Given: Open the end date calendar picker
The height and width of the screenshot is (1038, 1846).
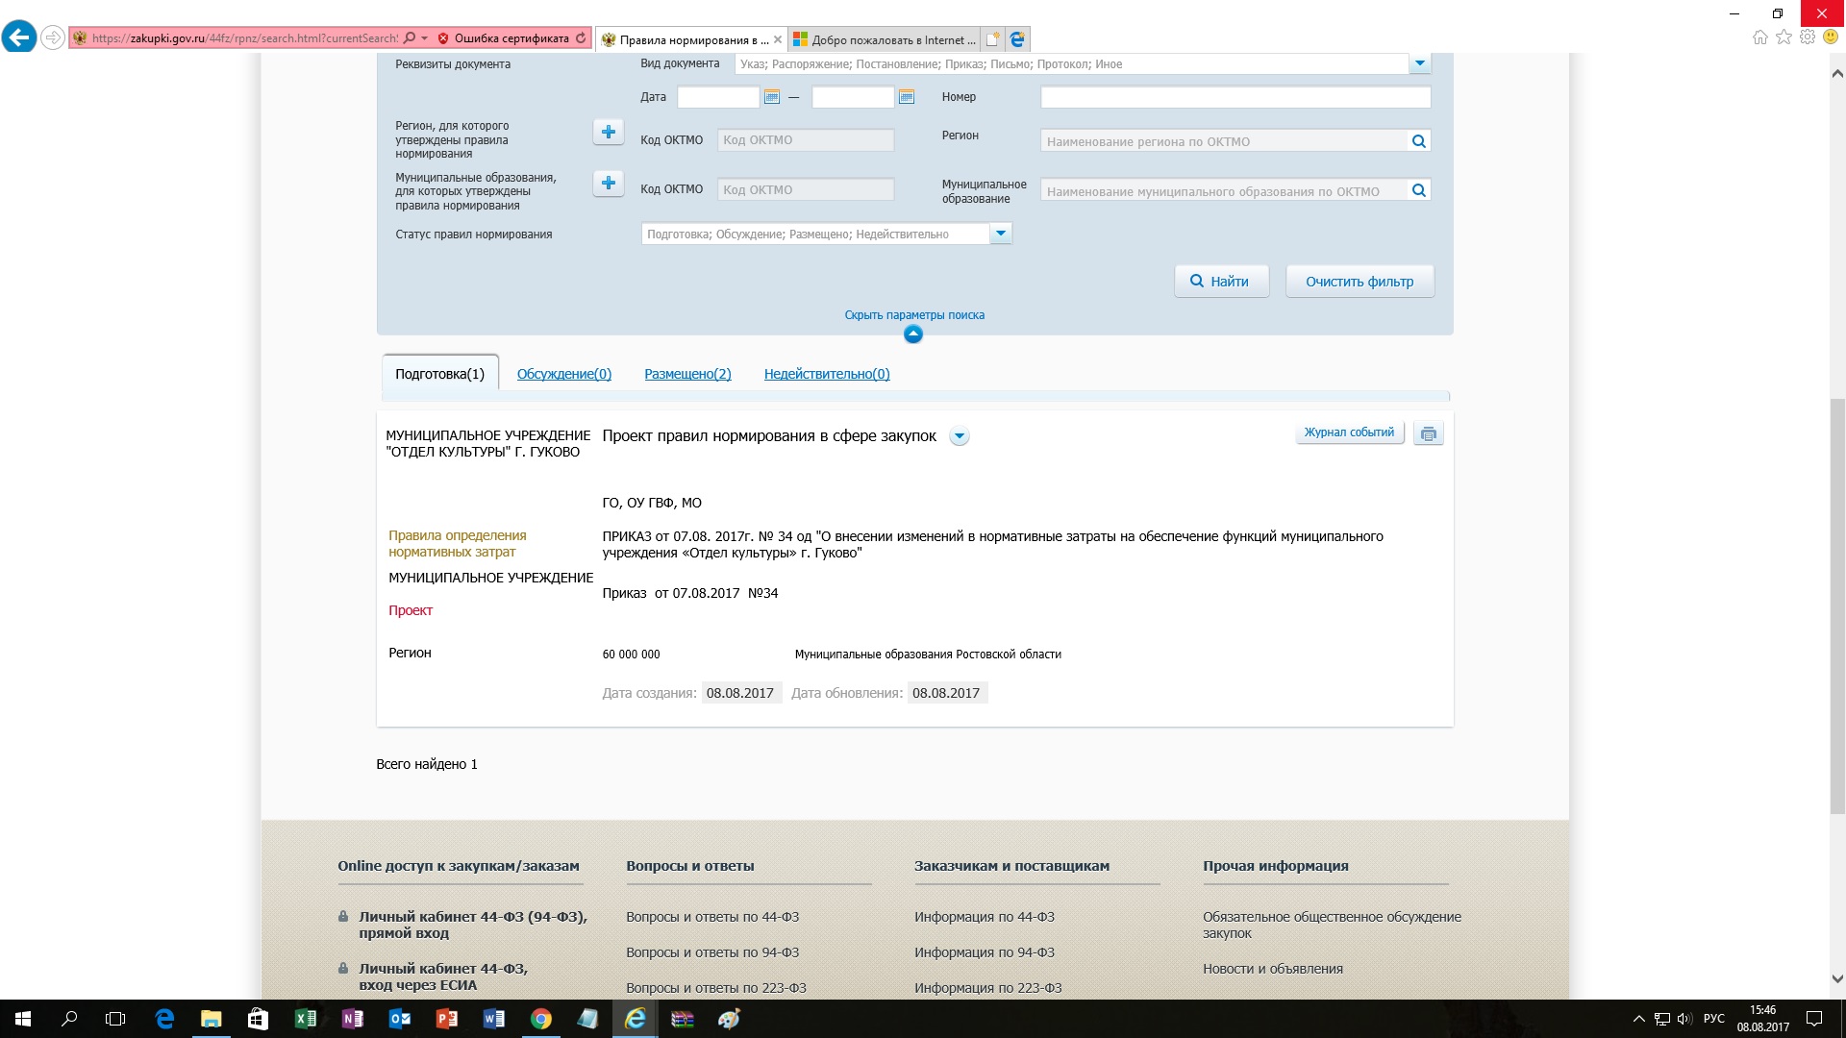Looking at the screenshot, I should 906,97.
